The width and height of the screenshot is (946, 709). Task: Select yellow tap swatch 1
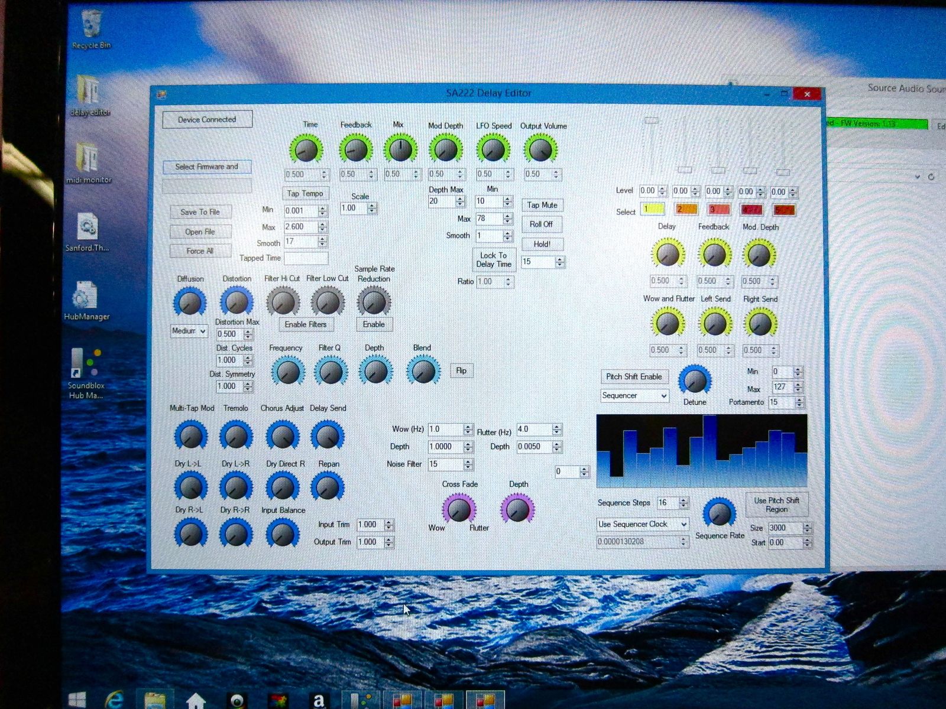click(x=653, y=209)
